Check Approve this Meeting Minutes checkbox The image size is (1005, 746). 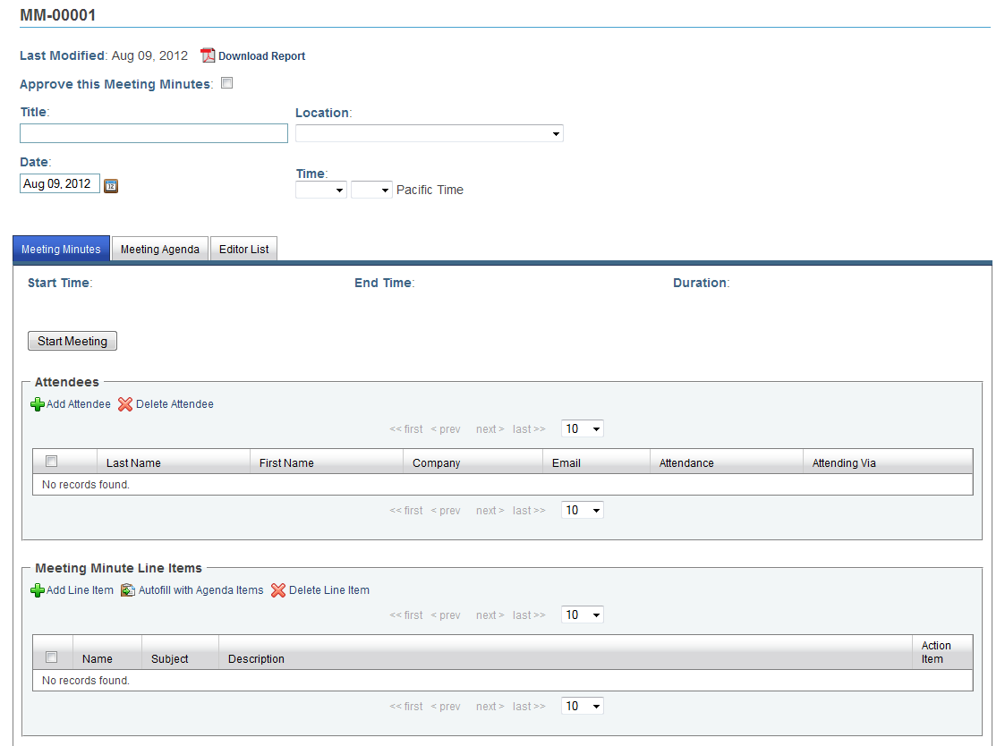pyautogui.click(x=227, y=83)
